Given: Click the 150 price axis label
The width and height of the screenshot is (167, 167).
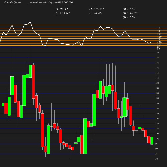Looking at the screenshot, I should point(157,88).
